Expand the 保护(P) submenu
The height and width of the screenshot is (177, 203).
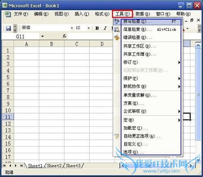click(x=179, y=78)
